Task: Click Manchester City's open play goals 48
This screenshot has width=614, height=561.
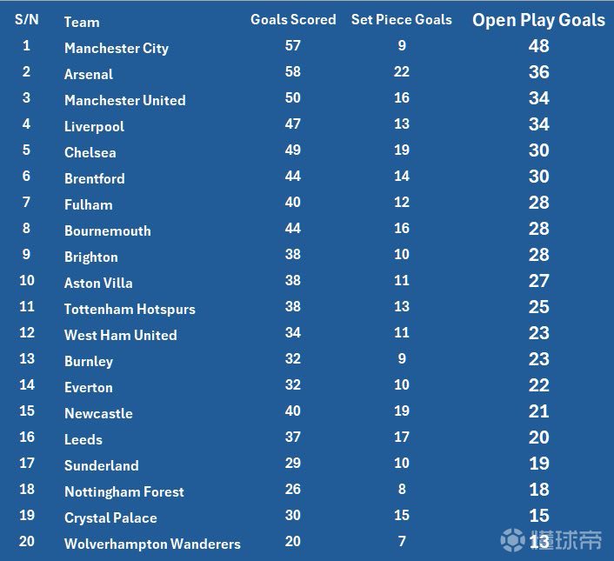Action: [538, 46]
